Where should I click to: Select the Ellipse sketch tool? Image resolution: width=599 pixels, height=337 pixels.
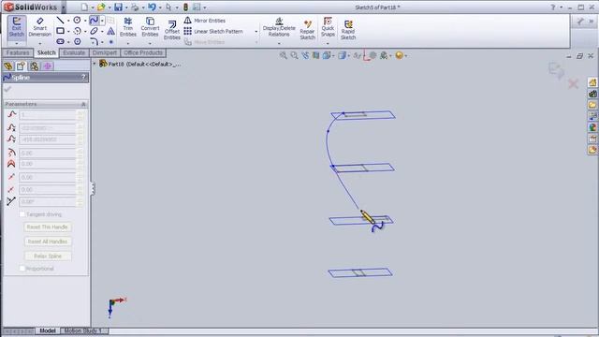pyautogui.click(x=94, y=31)
